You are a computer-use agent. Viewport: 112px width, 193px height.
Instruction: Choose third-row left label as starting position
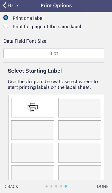tap(33, 153)
